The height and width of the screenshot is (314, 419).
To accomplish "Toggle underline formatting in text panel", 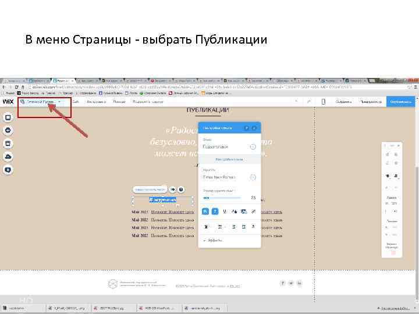I will pyautogui.click(x=225, y=212).
